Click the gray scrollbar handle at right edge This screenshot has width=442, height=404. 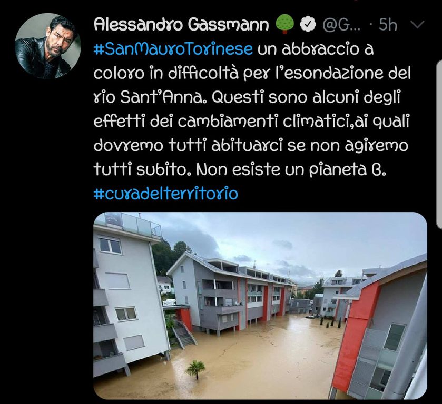point(439,144)
